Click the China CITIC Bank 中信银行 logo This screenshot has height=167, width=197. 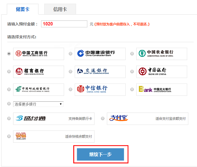pos(100,89)
